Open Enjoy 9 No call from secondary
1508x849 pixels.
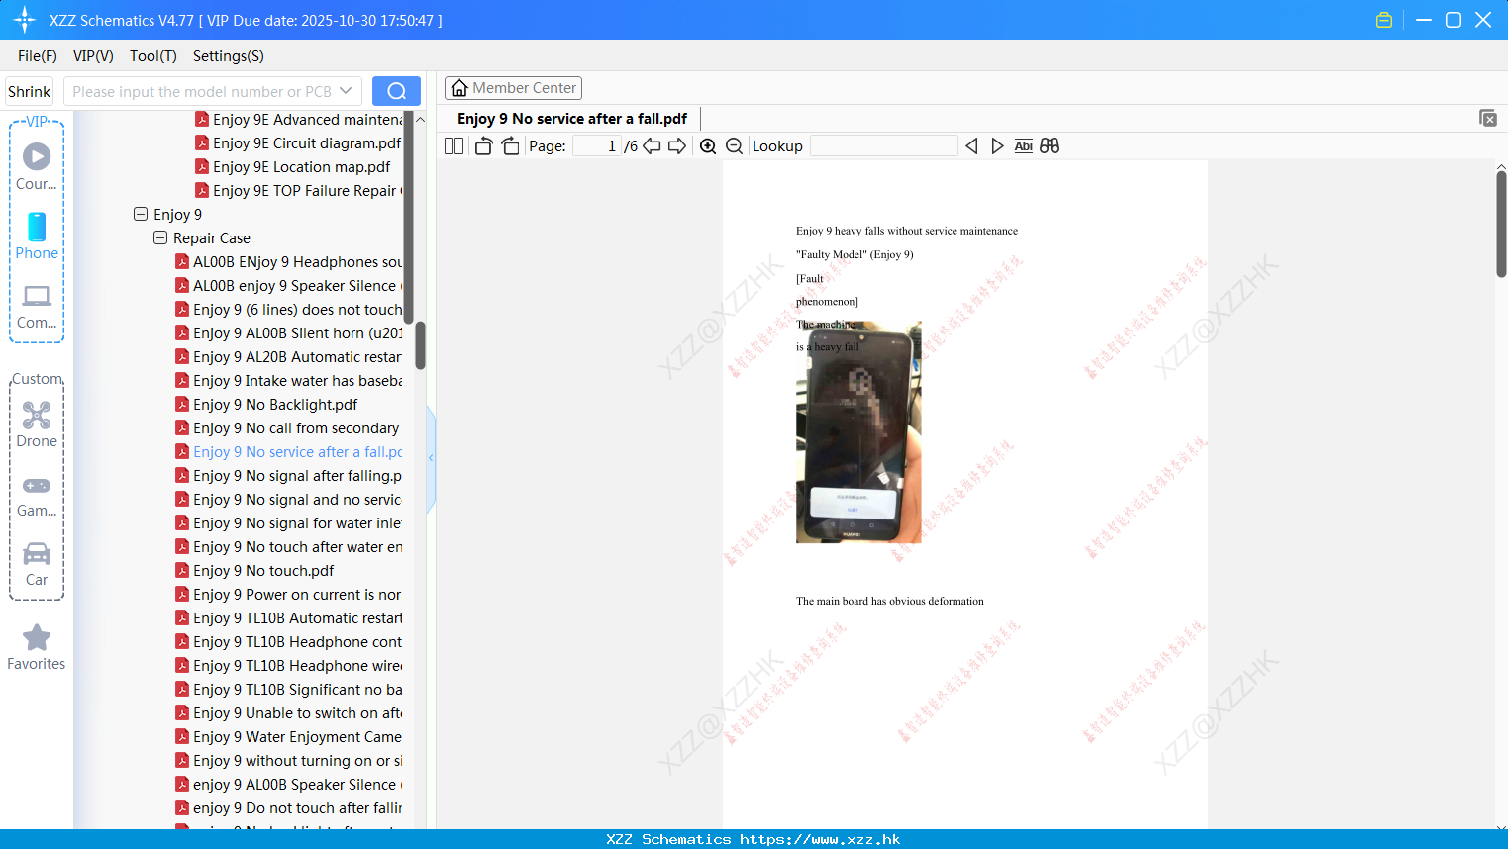(287, 428)
